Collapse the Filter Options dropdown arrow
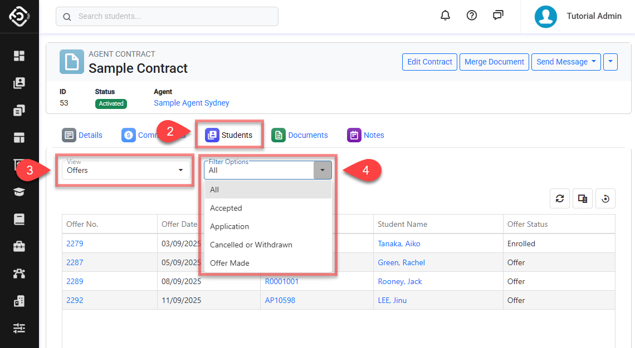 (323, 170)
